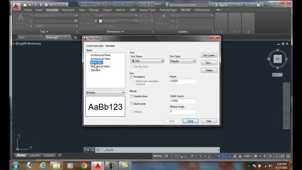The height and width of the screenshot is (170, 302).
Task: Open the AutoCAD application menu (red A)
Action: click(16, 6)
